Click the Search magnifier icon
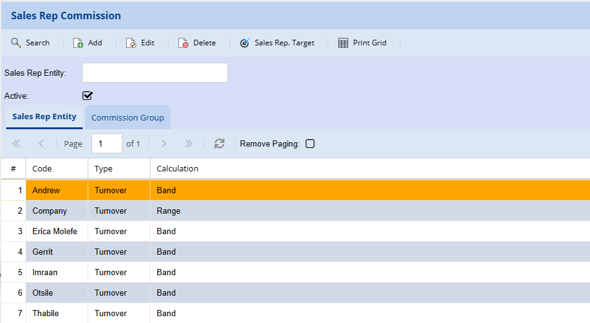The width and height of the screenshot is (590, 323). click(x=16, y=43)
